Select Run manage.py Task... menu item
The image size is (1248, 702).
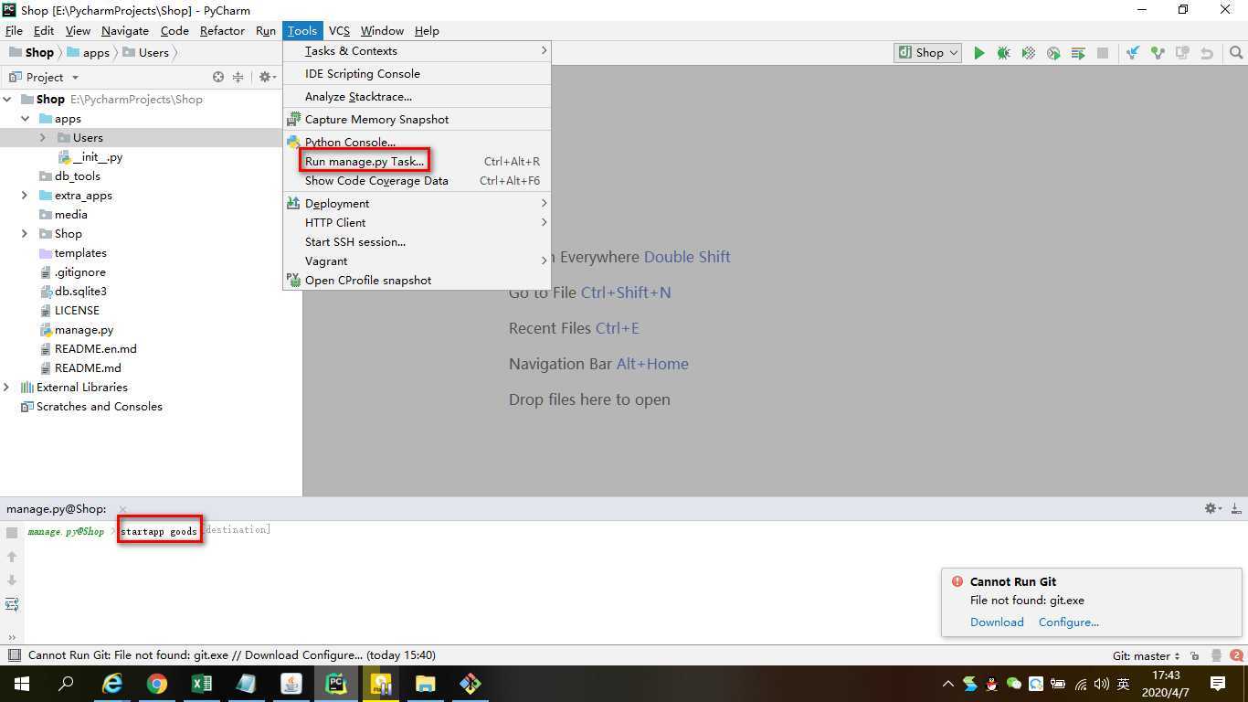[417, 162]
